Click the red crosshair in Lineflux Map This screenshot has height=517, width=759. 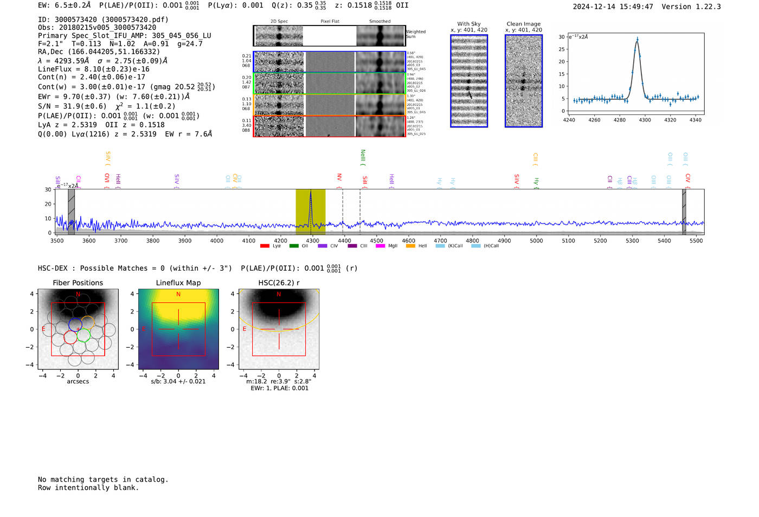pyautogui.click(x=178, y=329)
